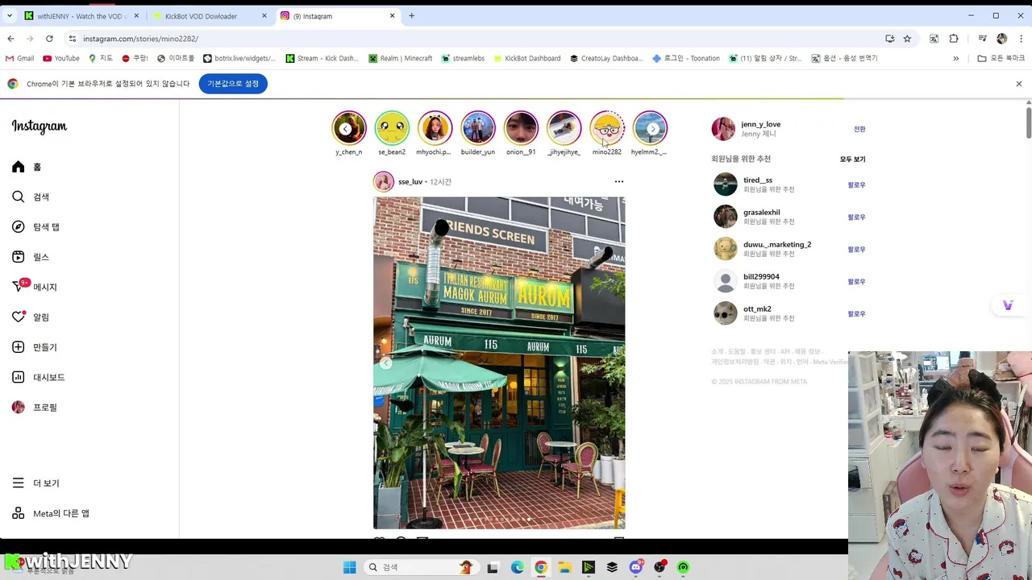Open More (더 보기) hamburger menu
Screen dimensions: 1032x580
tap(35, 483)
